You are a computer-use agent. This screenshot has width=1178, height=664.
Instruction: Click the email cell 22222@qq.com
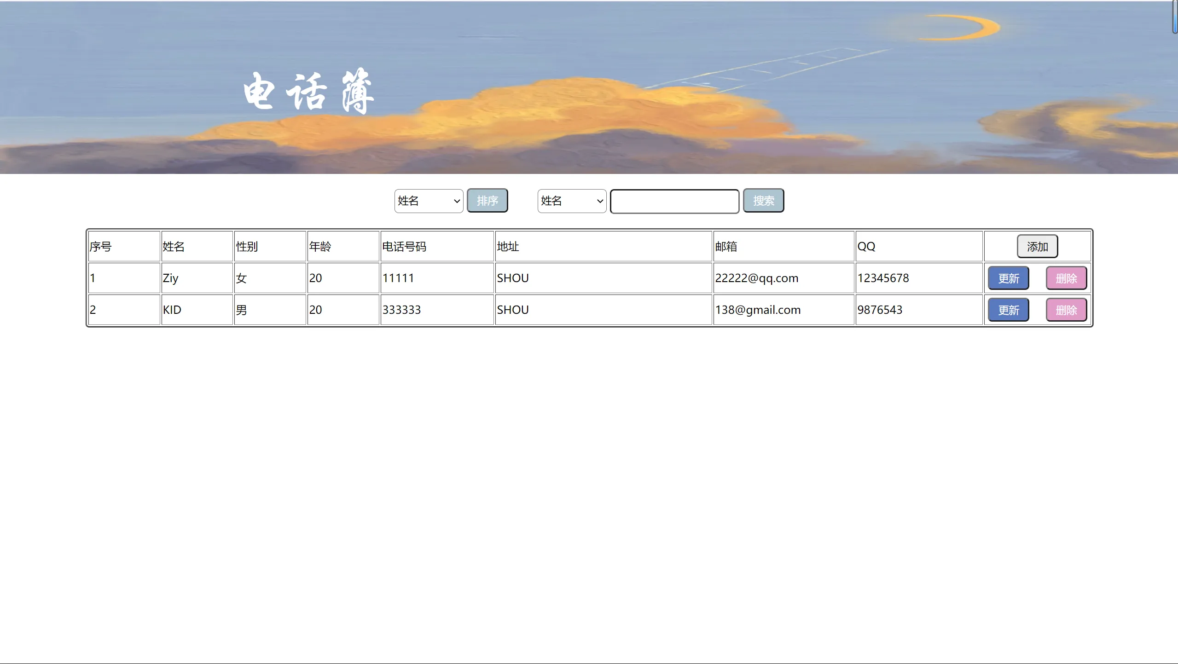pyautogui.click(x=784, y=278)
